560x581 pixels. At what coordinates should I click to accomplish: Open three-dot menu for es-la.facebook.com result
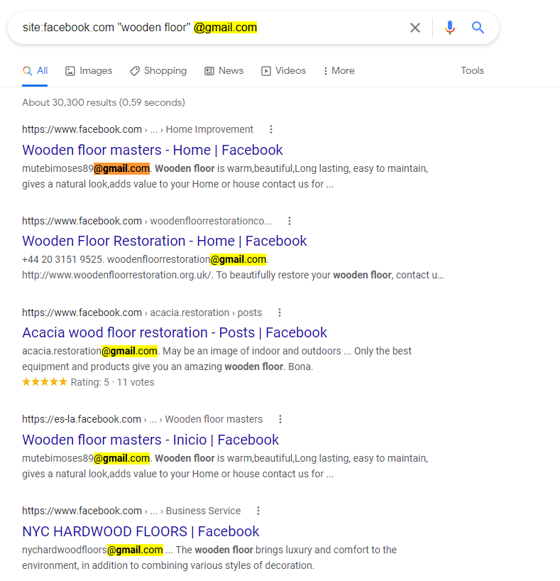[x=280, y=419]
